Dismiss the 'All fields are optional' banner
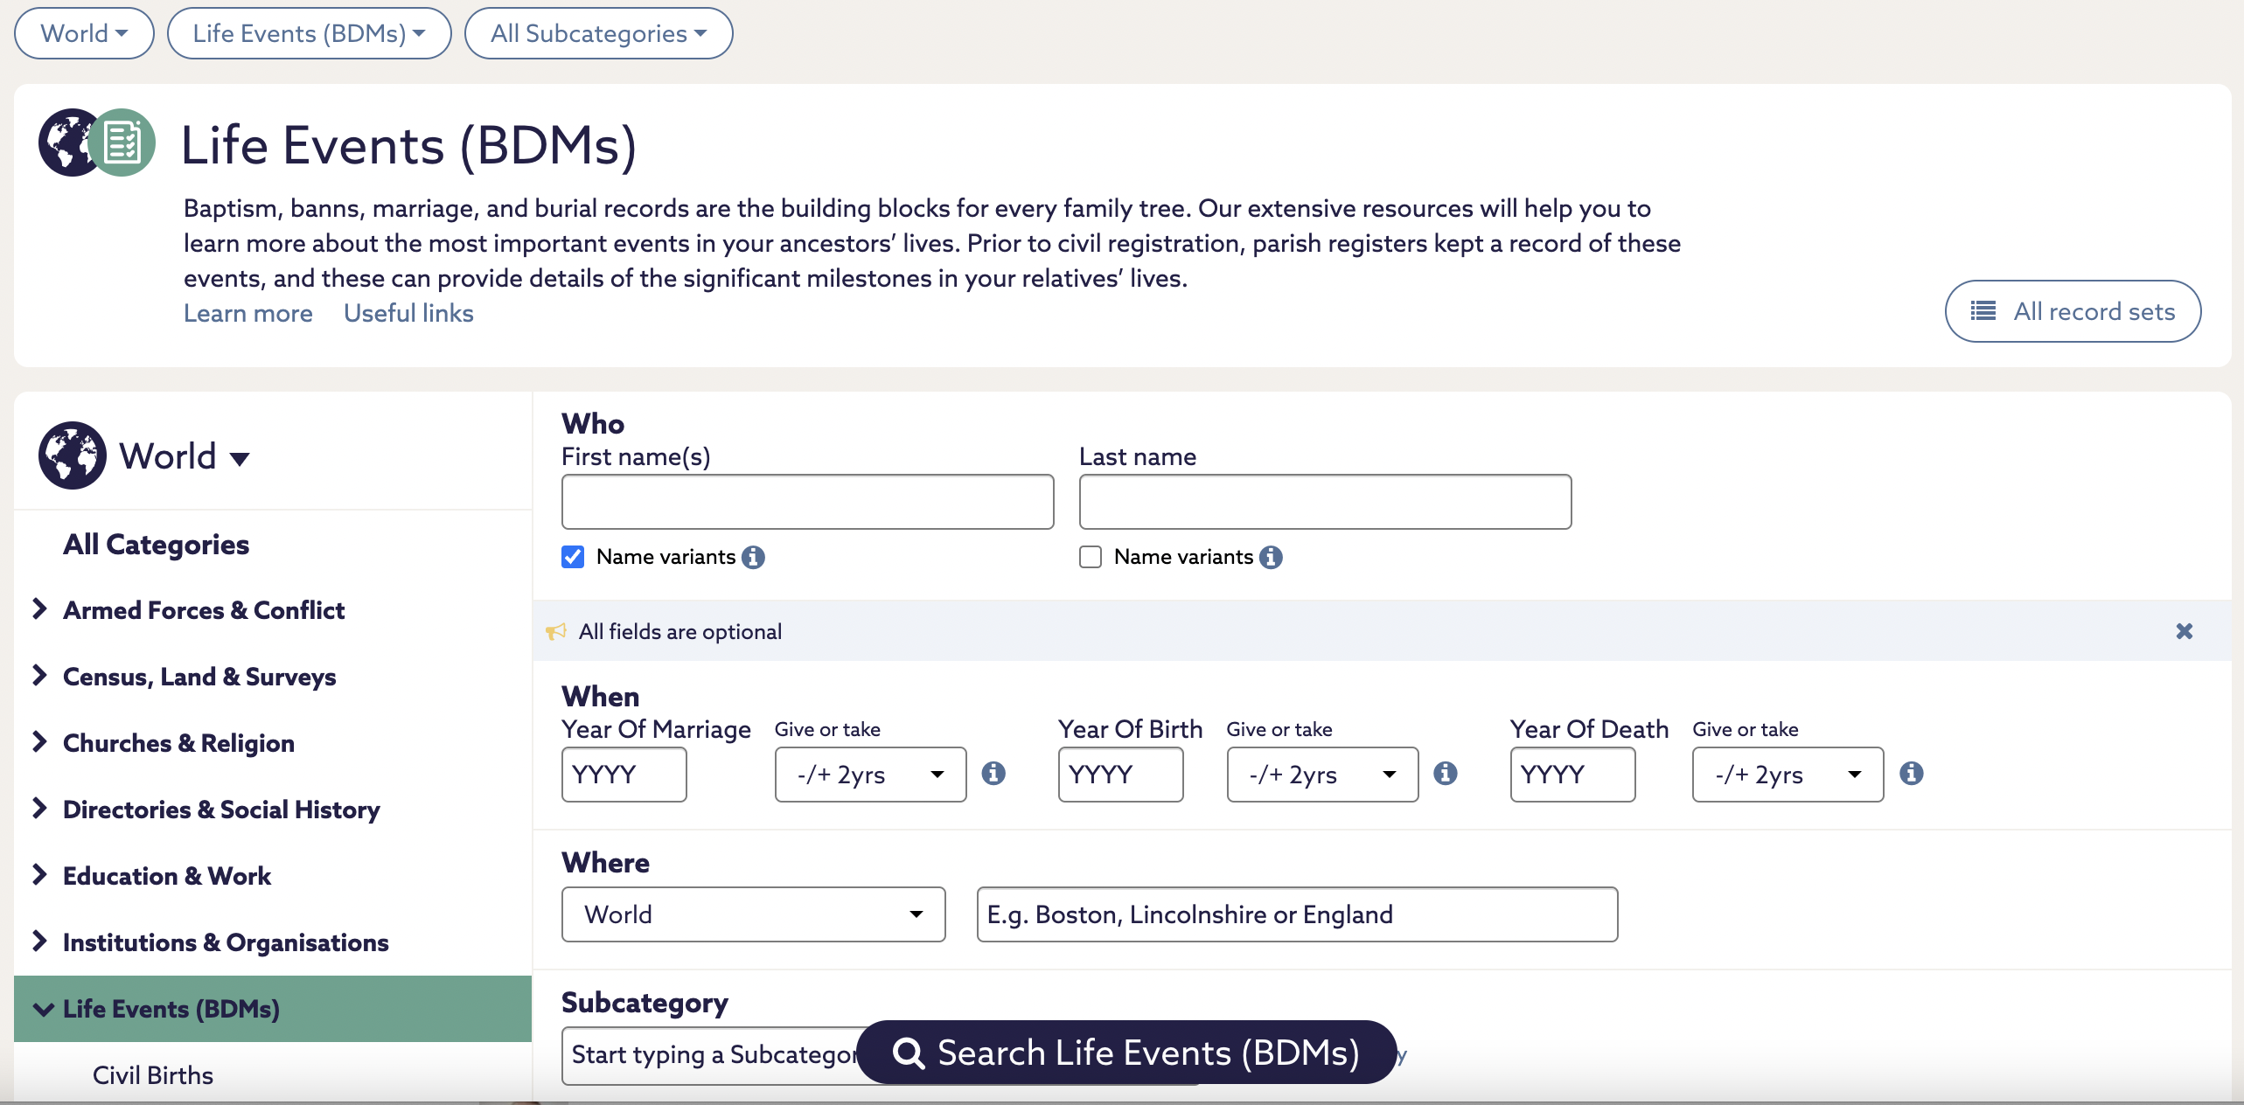2244x1105 pixels. [2184, 631]
